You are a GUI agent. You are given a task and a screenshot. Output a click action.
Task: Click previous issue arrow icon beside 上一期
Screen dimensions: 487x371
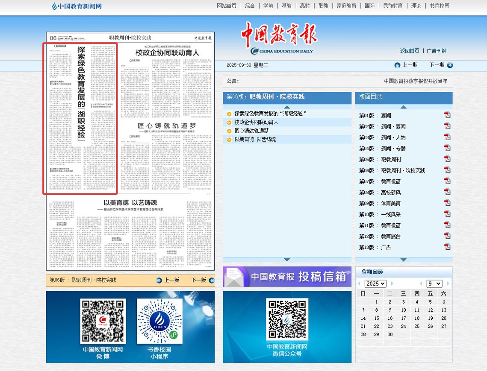[x=397, y=65]
